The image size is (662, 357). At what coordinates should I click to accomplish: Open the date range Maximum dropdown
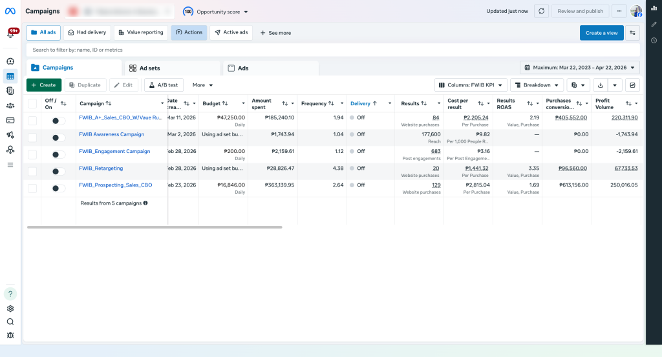[580, 67]
